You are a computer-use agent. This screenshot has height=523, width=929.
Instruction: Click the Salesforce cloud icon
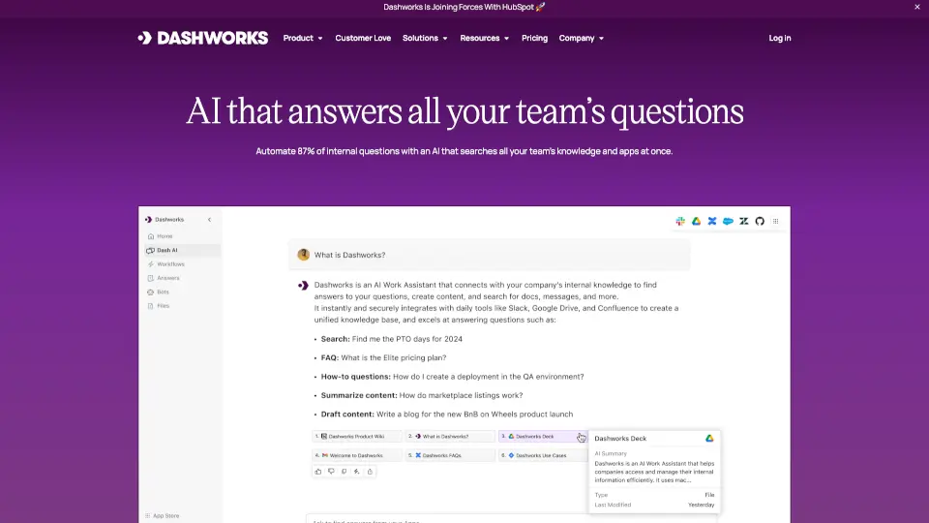pos(728,221)
